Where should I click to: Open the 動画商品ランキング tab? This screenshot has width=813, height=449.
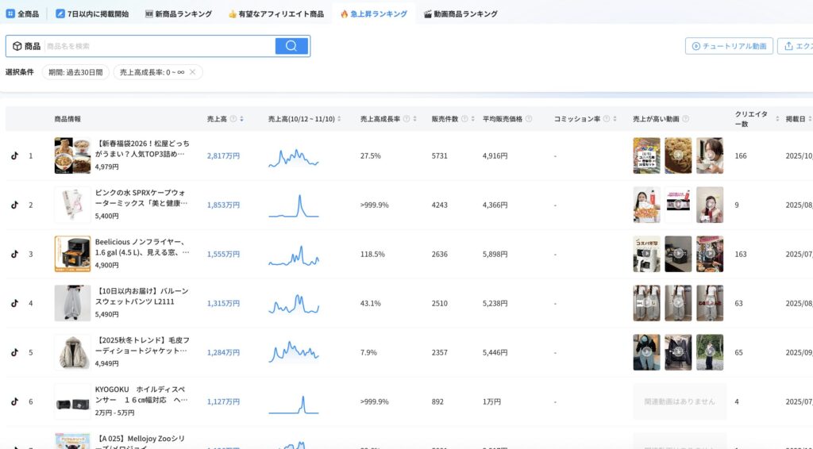[x=460, y=13]
